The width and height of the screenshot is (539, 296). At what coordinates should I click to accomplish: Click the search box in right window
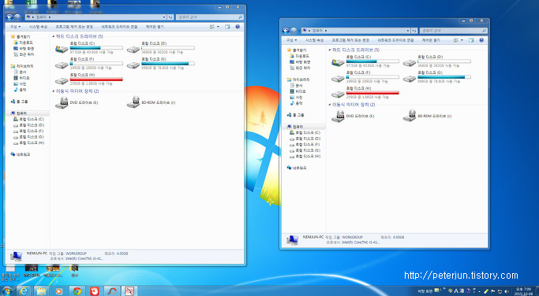click(x=454, y=31)
